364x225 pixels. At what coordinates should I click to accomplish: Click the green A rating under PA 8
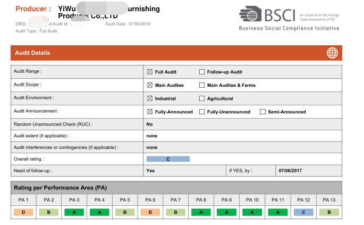point(201,212)
